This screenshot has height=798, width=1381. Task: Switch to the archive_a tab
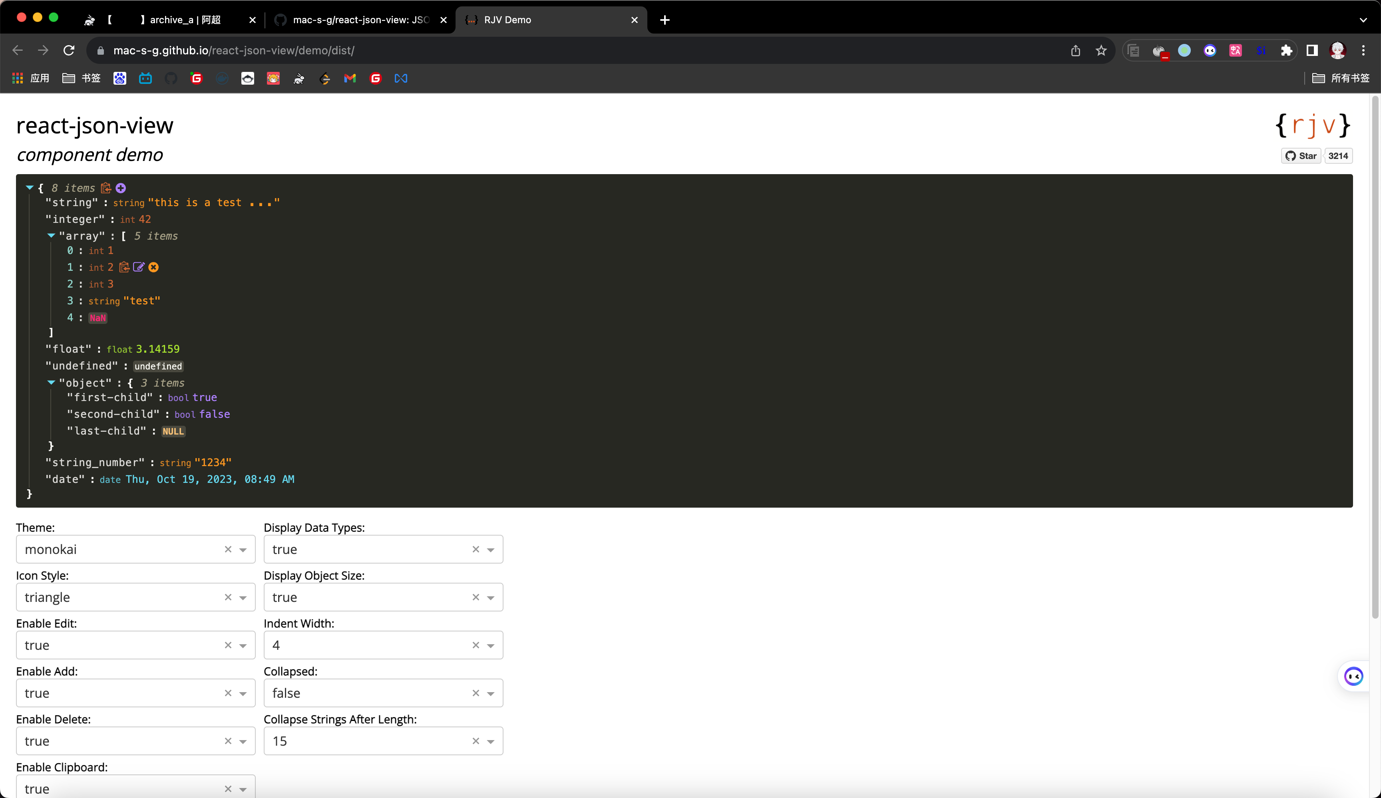185,20
